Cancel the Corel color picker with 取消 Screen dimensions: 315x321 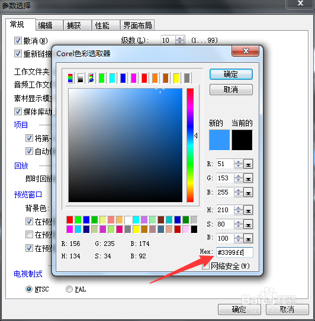click(231, 90)
